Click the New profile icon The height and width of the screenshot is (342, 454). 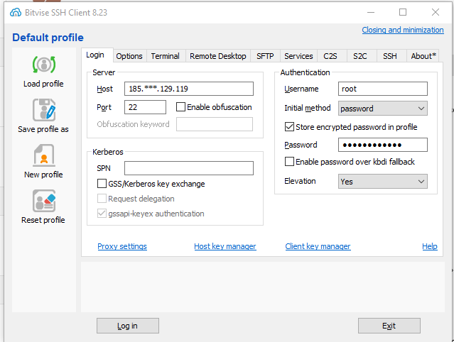(x=43, y=156)
